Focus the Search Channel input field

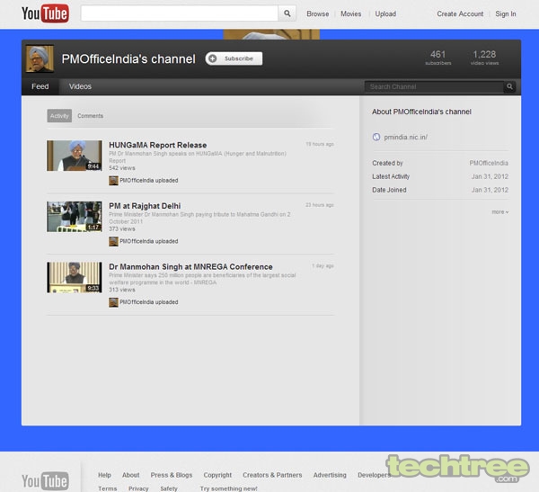(435, 86)
